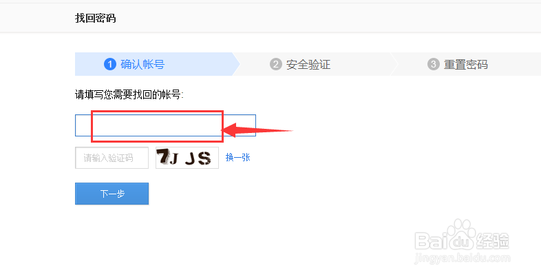Click the chevron divider after 安全验证 step

(394, 64)
